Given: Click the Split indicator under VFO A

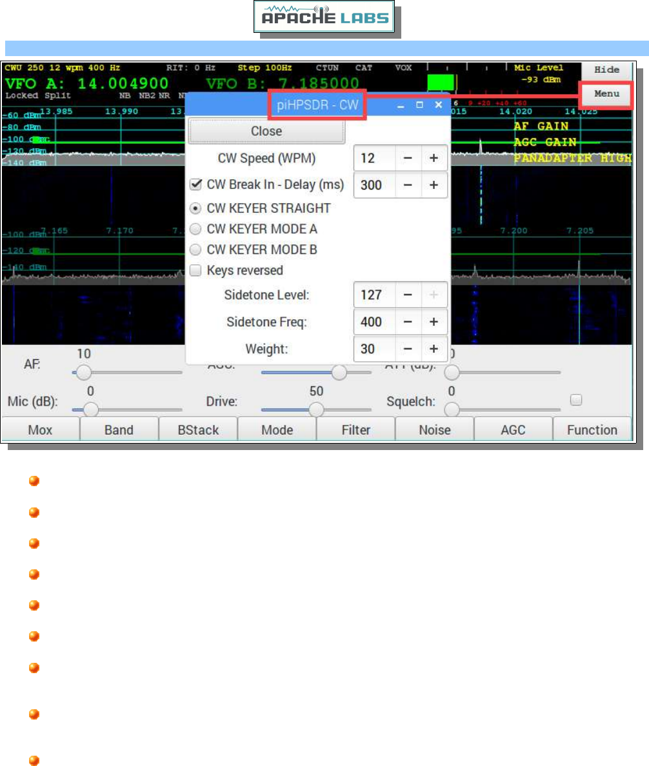Looking at the screenshot, I should [57, 95].
